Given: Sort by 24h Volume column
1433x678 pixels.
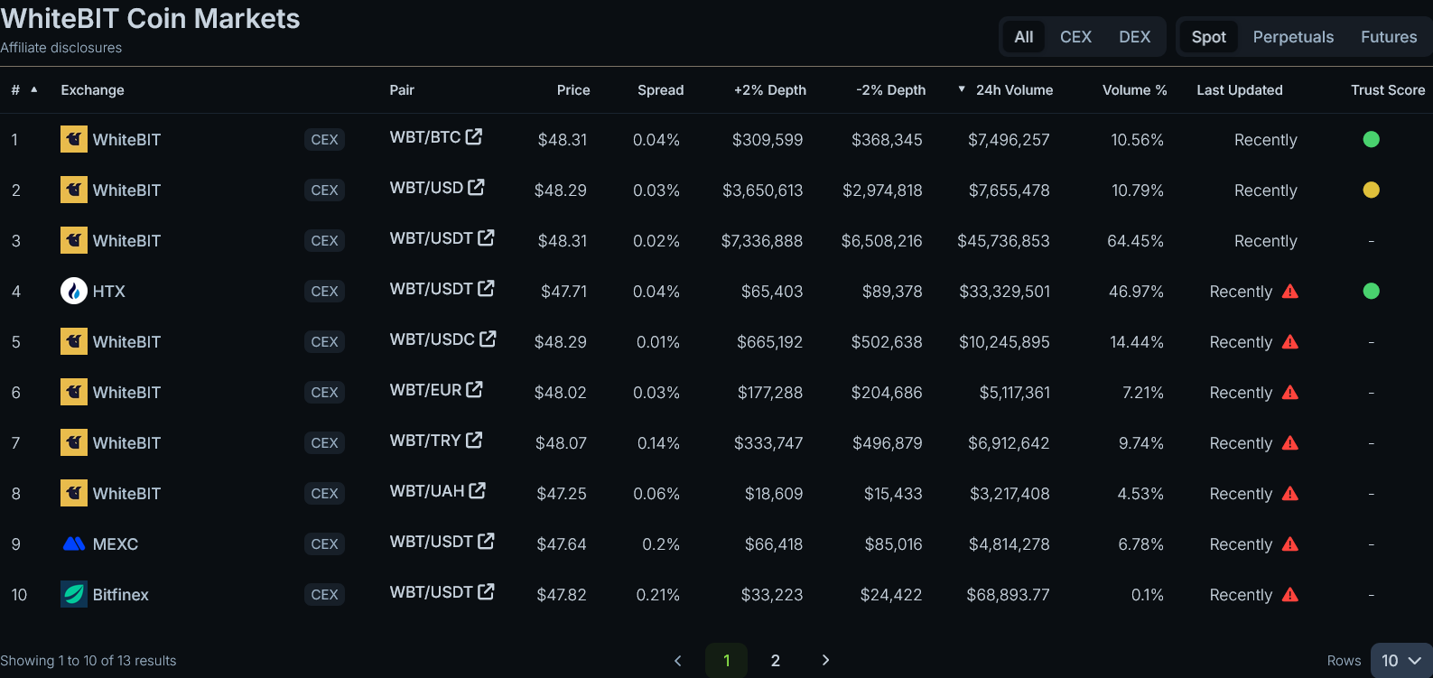Looking at the screenshot, I should 1013,90.
